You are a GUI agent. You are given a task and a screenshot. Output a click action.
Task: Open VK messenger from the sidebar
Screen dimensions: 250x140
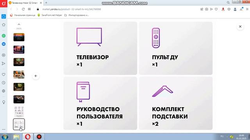[4, 44]
